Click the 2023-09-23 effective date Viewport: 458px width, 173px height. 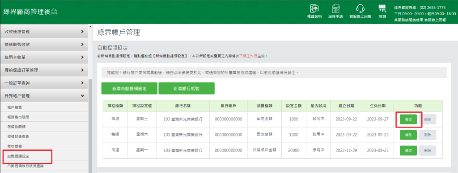click(x=378, y=135)
